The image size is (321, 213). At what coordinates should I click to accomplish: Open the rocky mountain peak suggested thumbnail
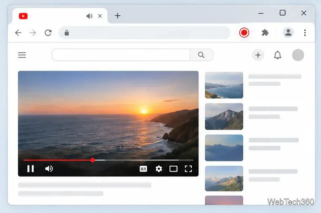[x=224, y=117]
